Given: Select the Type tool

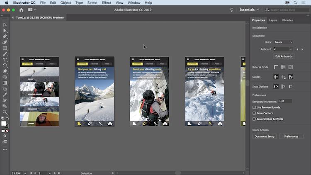Looking at the screenshot, I should point(5,59).
